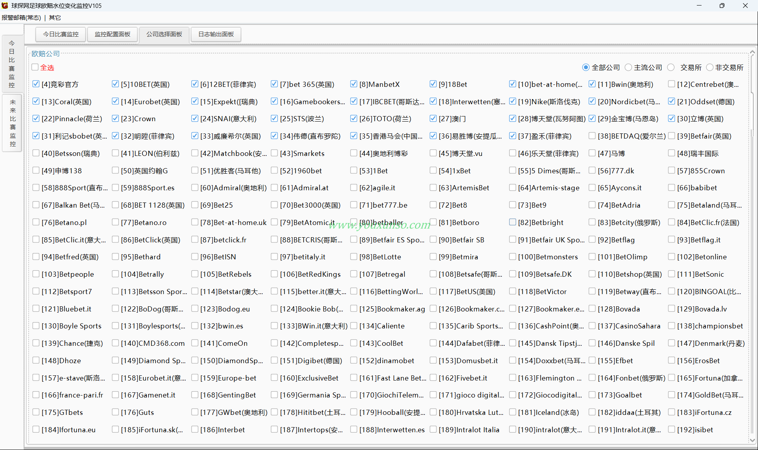Check [164]Fonbet(俄罗斯) checkbox

(592, 378)
